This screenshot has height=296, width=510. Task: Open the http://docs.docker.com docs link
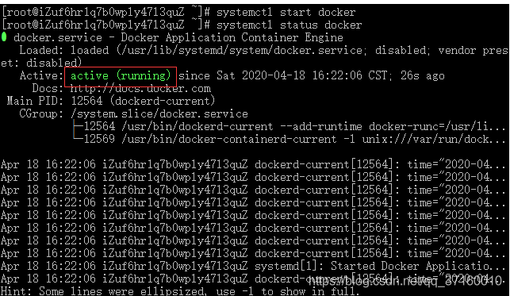coord(140,88)
